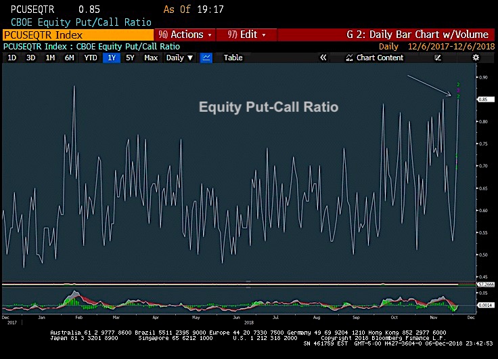This screenshot has width=498, height=359.
Task: Click the CBOE Equity Put/Call Ratio header text
Action: pos(81,22)
